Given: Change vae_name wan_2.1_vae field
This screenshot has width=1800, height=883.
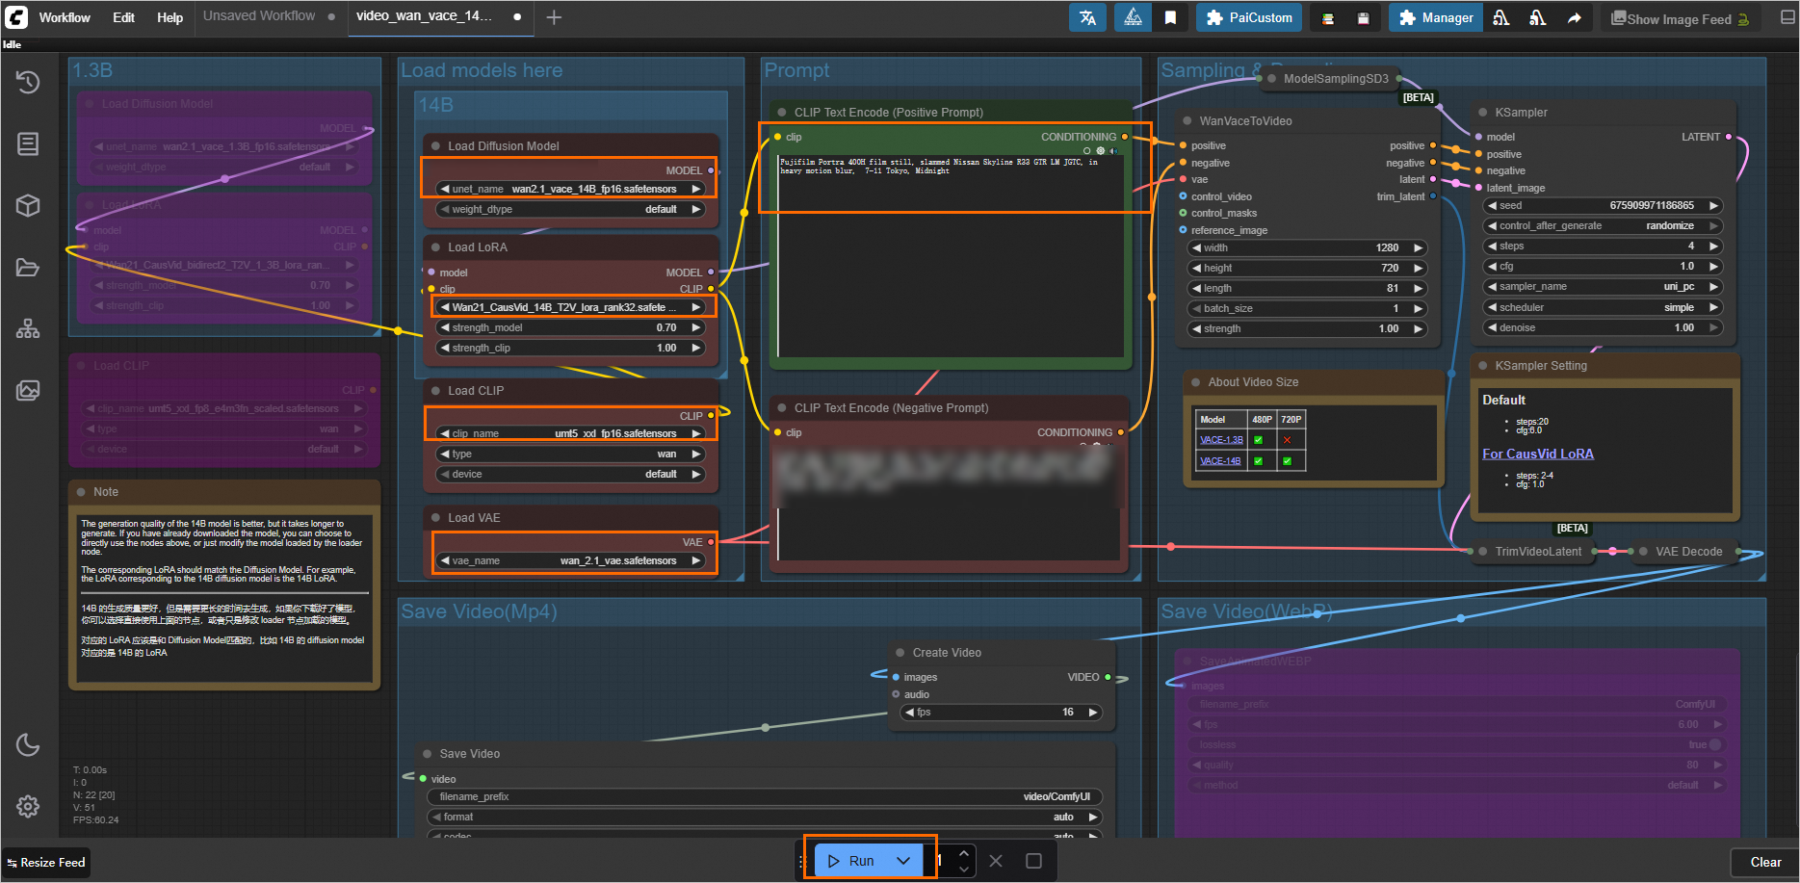Looking at the screenshot, I should [571, 560].
